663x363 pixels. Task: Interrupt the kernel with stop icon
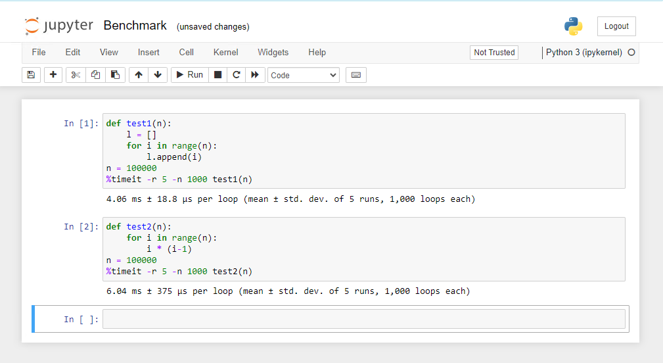tap(218, 75)
